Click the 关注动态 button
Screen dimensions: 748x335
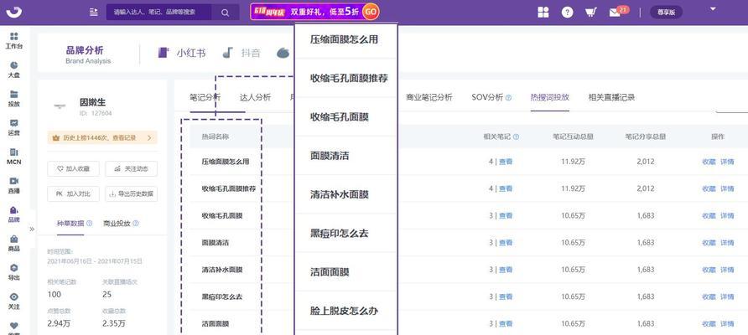(x=131, y=168)
